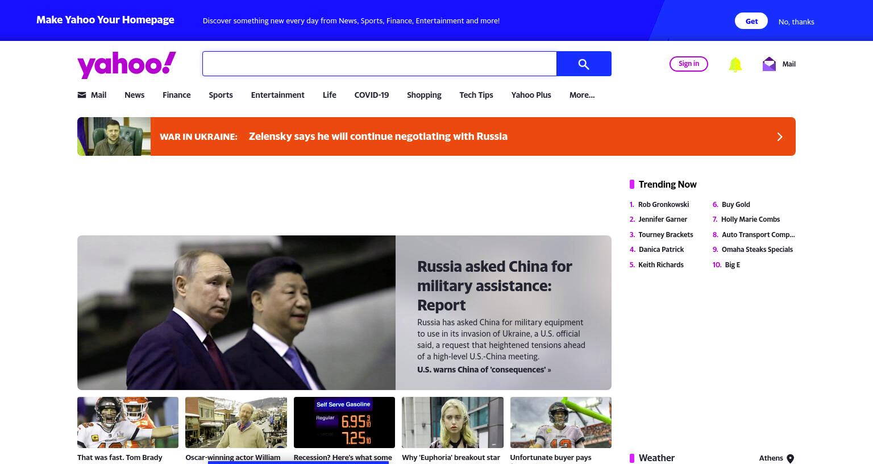Screen dimensions: 873x464
Task: Open the Sports section
Action: (221, 95)
